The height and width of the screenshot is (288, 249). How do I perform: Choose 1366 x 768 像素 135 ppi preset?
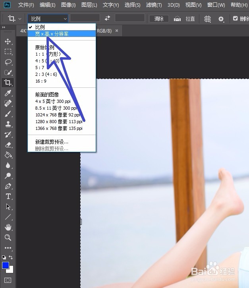pos(62,128)
